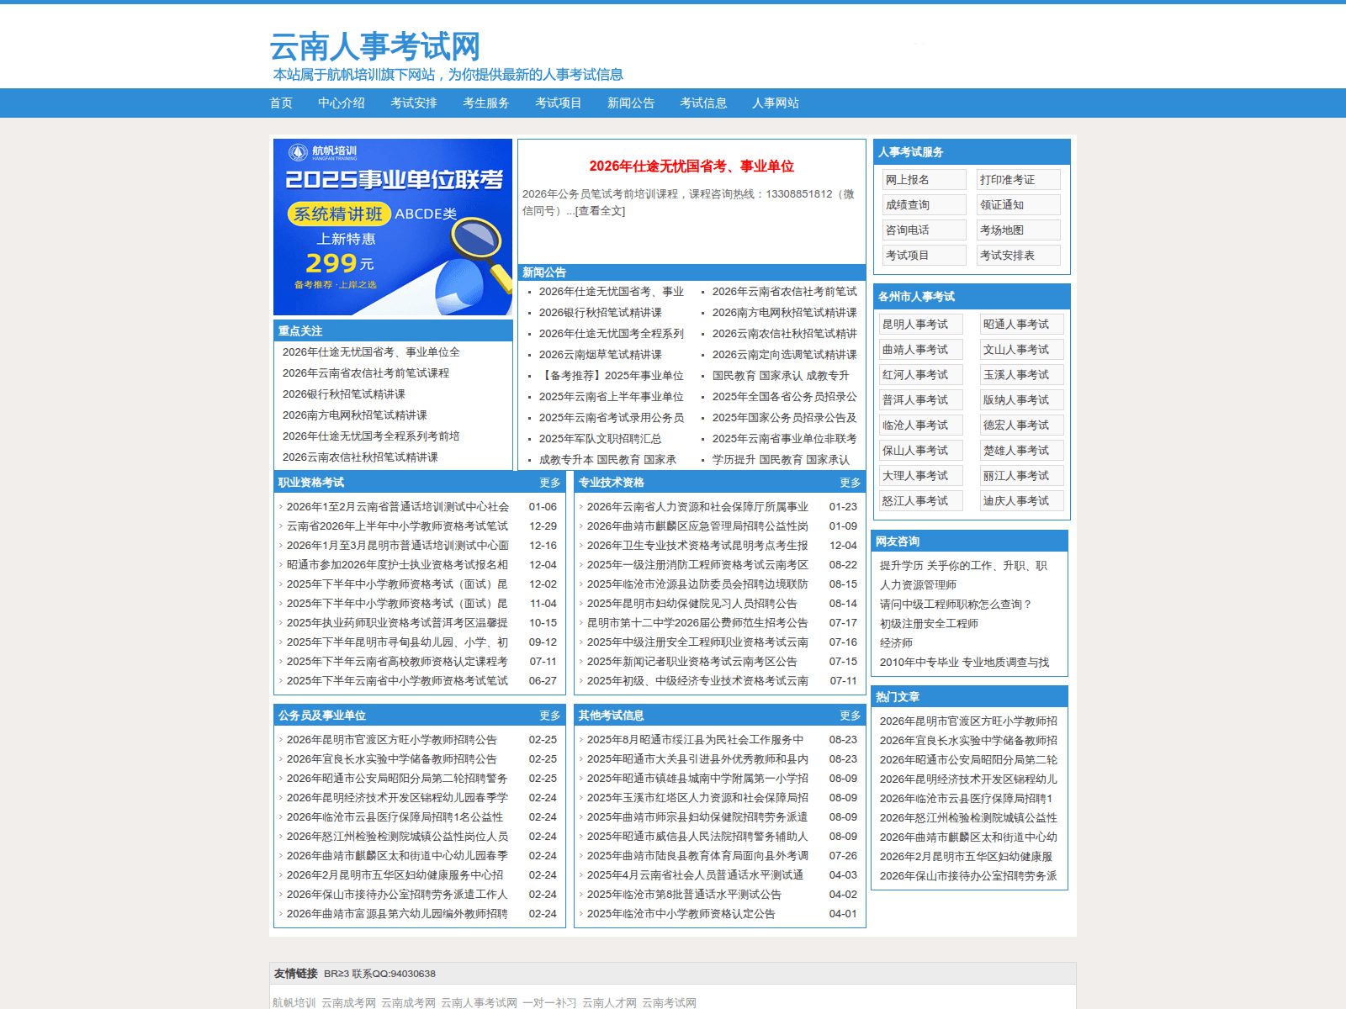This screenshot has width=1346, height=1009.
Task: Open 丽江人事考试 city link
Action: [1021, 476]
